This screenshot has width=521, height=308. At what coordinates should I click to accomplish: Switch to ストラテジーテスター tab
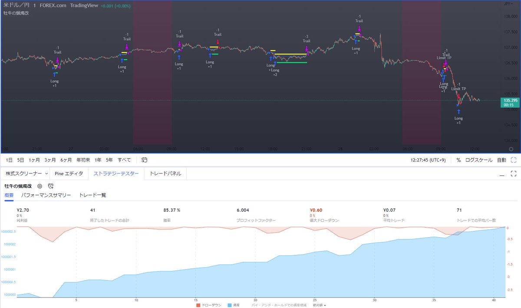pos(116,173)
